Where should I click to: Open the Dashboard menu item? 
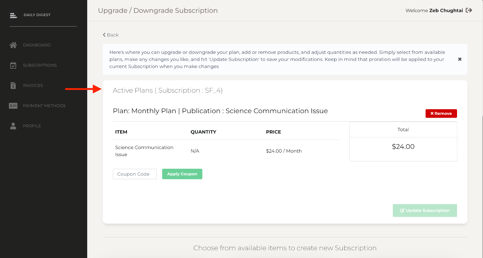click(37, 45)
